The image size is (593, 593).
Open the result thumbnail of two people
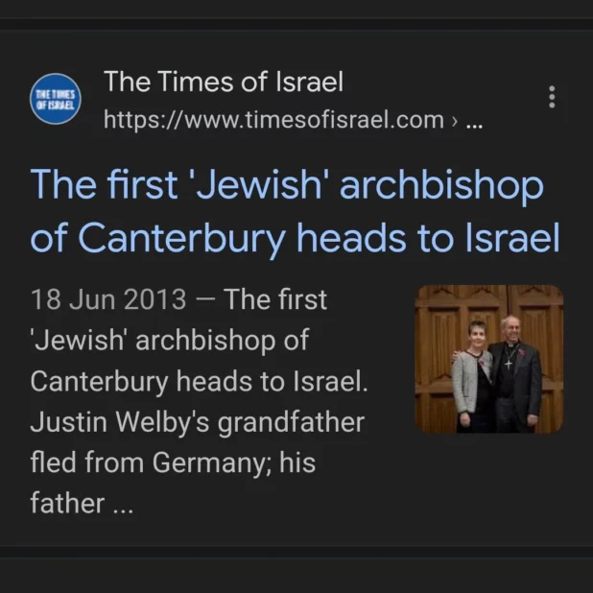[488, 359]
